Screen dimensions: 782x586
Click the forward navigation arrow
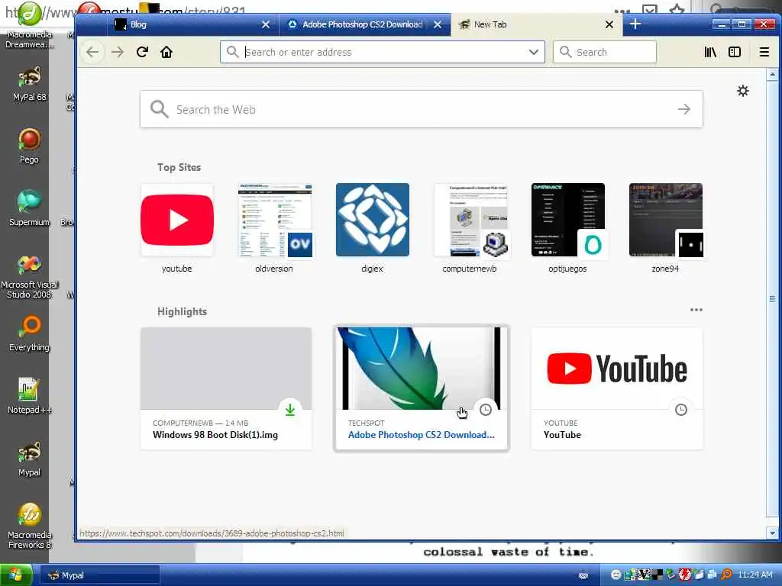point(117,52)
